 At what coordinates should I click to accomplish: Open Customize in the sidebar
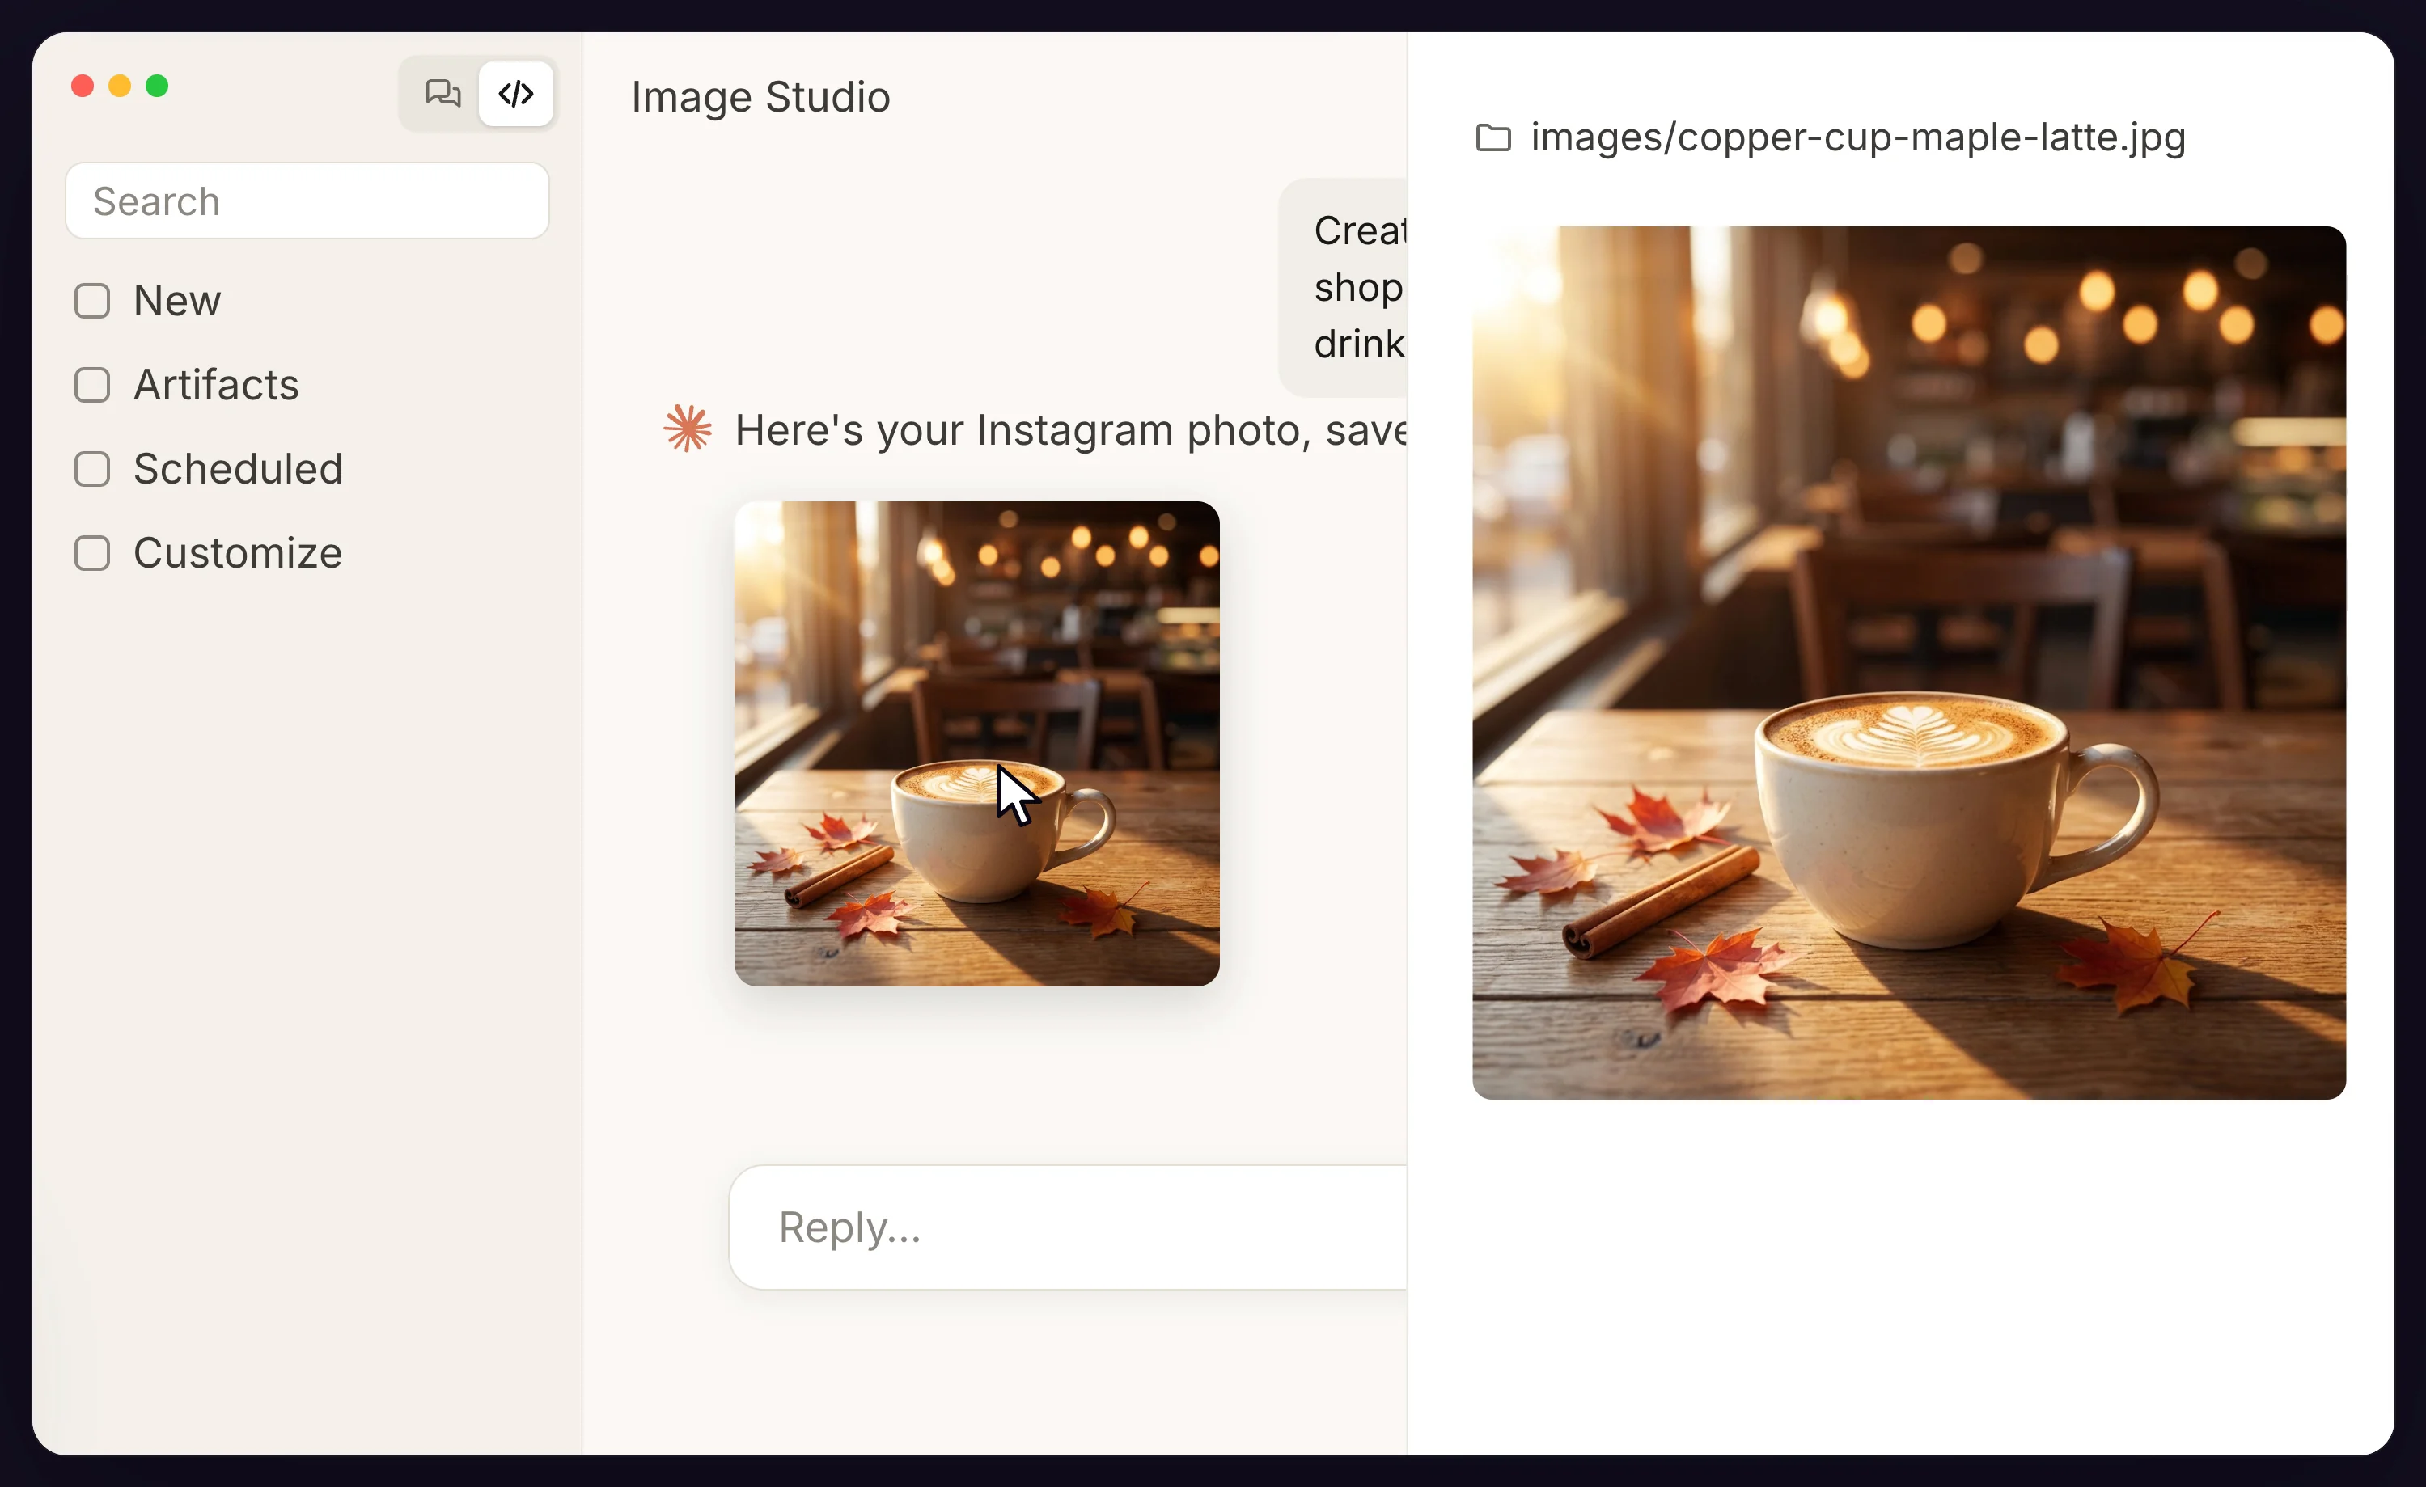239,553
